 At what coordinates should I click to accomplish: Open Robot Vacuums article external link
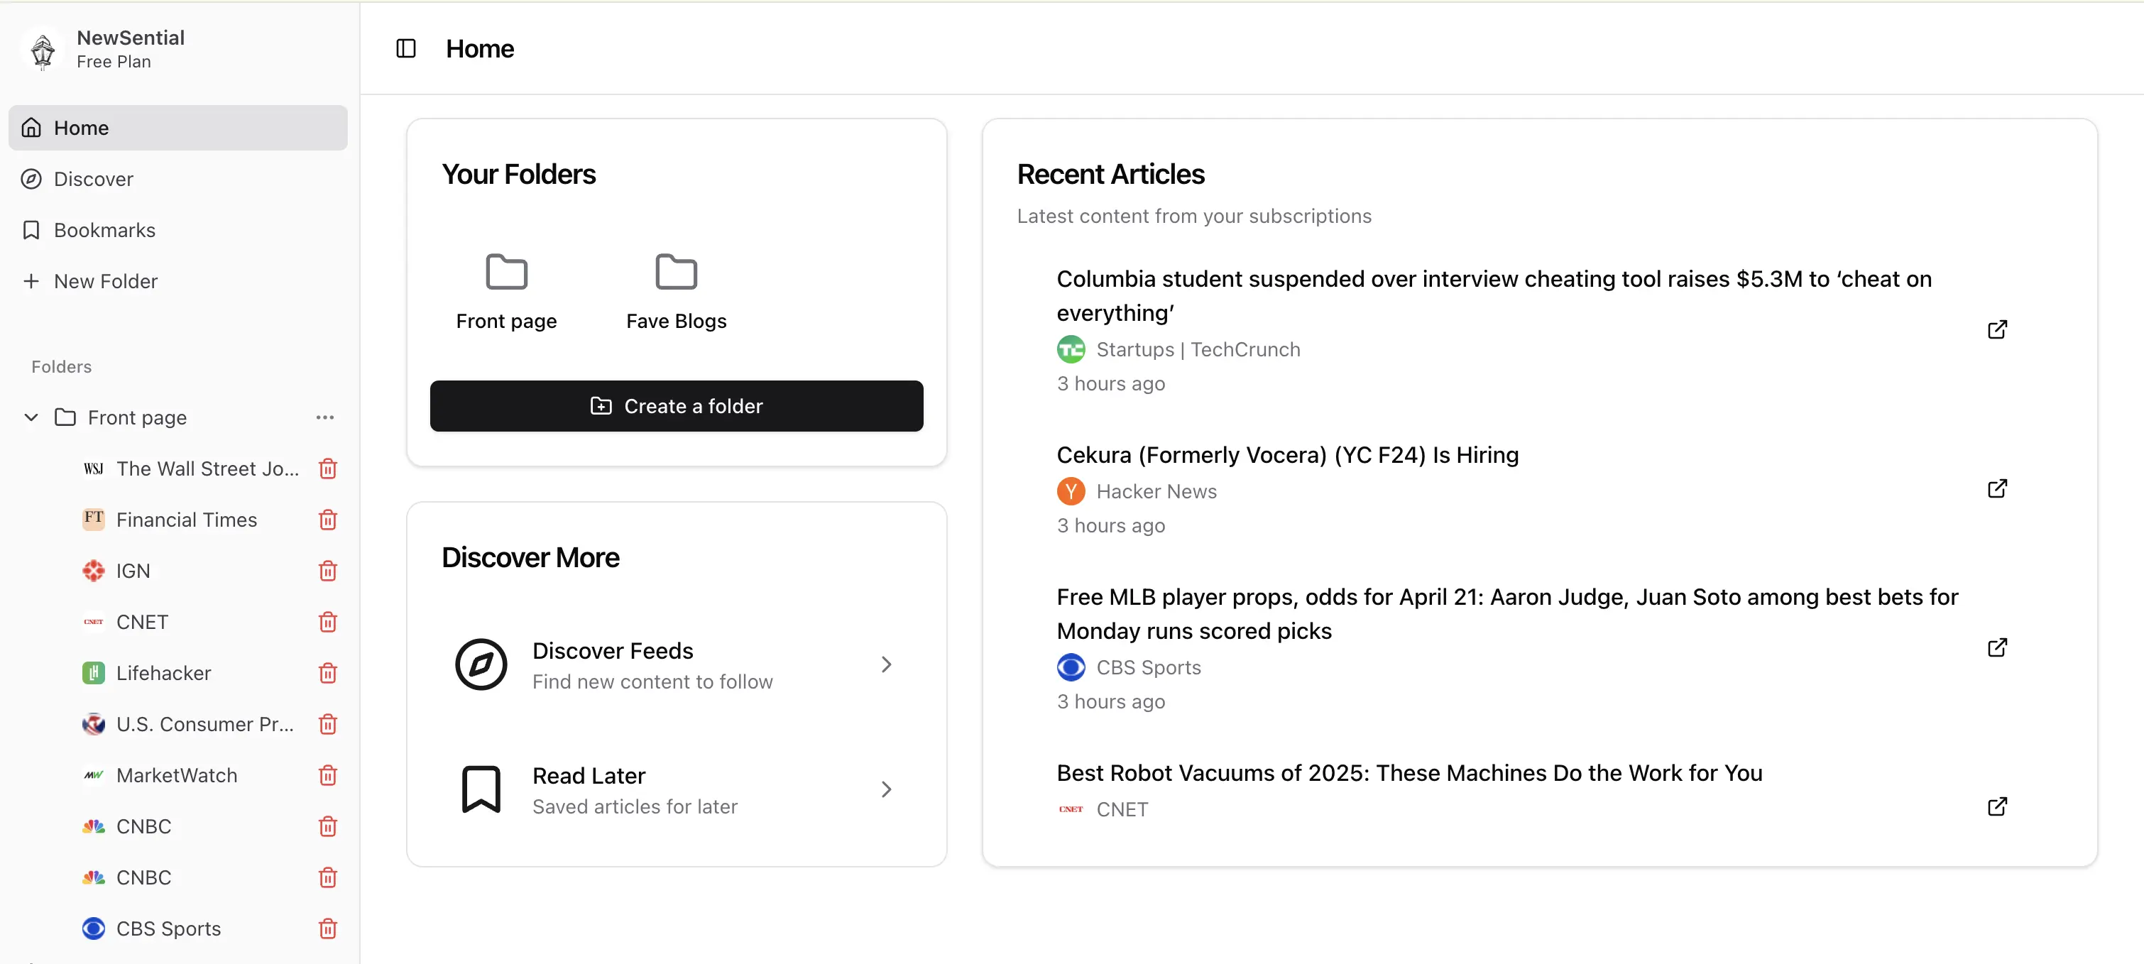1996,806
